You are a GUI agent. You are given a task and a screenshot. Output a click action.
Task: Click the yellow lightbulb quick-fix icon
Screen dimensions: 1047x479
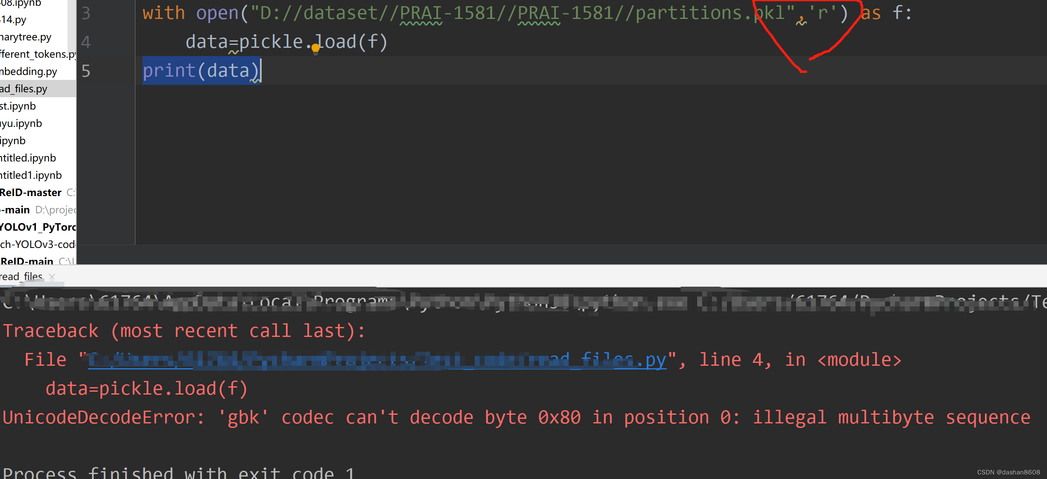[x=315, y=49]
